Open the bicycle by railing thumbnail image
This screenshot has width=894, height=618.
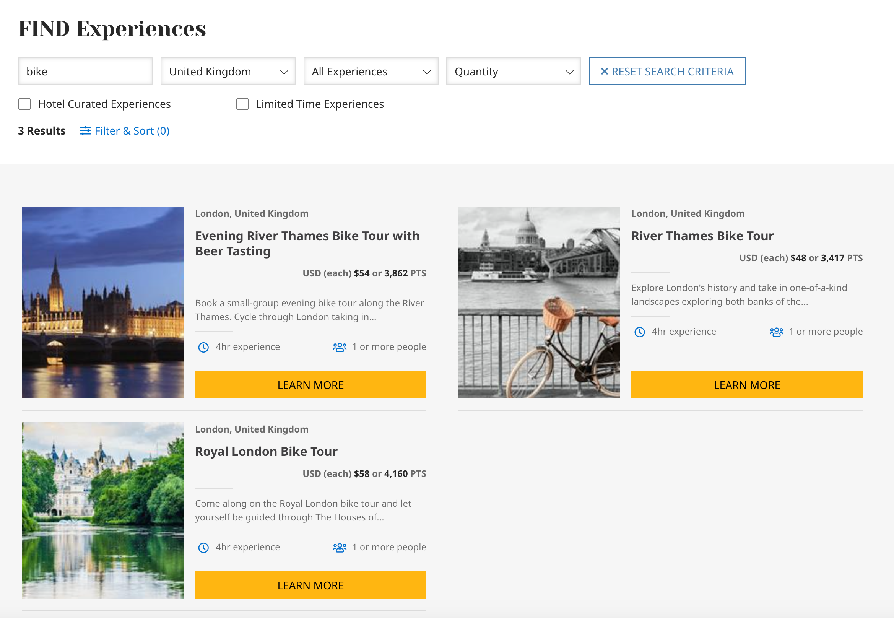click(538, 302)
